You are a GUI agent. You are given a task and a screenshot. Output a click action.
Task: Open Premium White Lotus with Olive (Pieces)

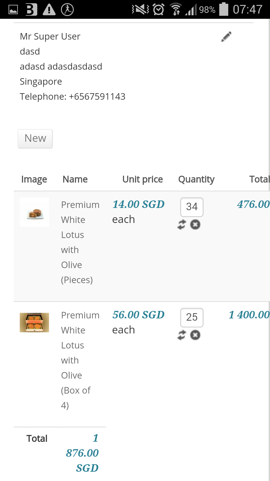(80, 242)
